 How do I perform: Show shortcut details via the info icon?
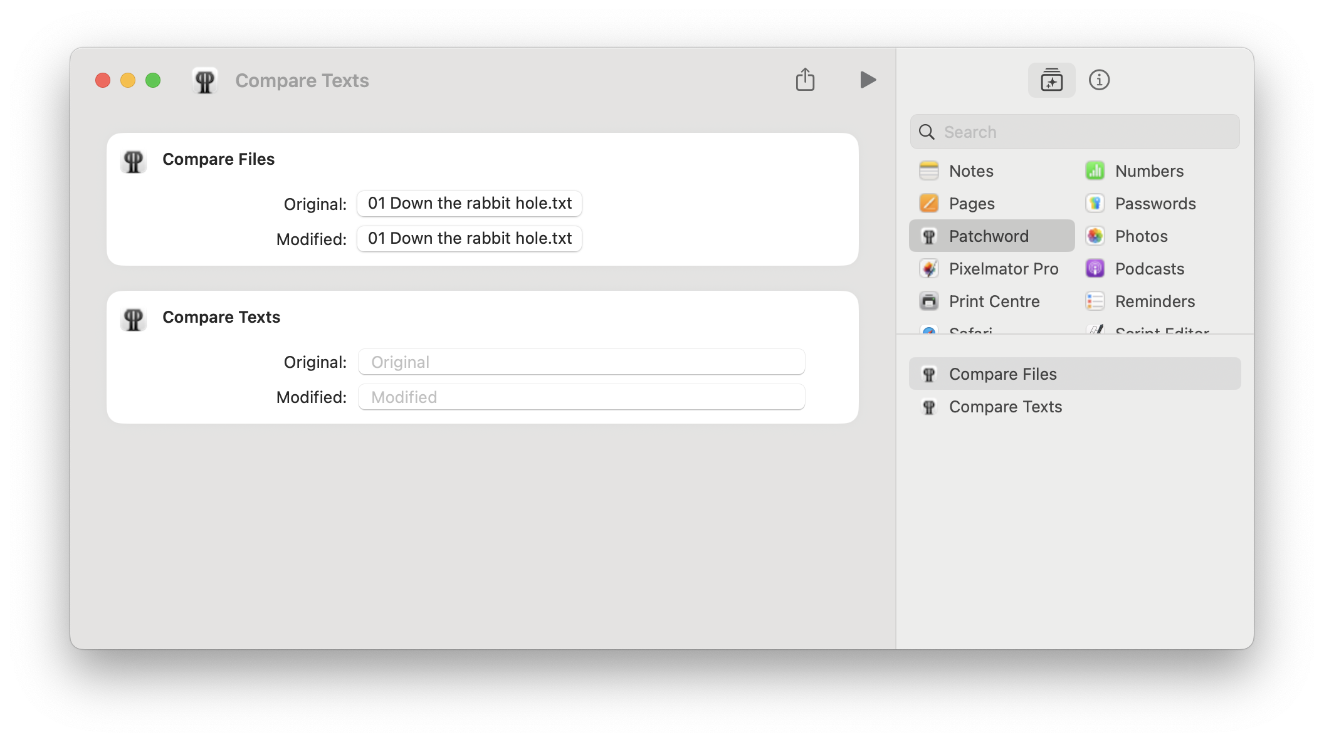[1099, 80]
